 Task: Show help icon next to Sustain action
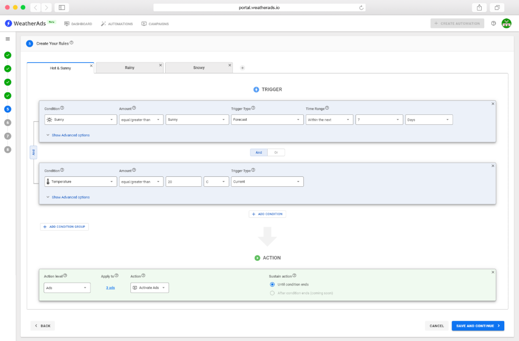coord(294,275)
